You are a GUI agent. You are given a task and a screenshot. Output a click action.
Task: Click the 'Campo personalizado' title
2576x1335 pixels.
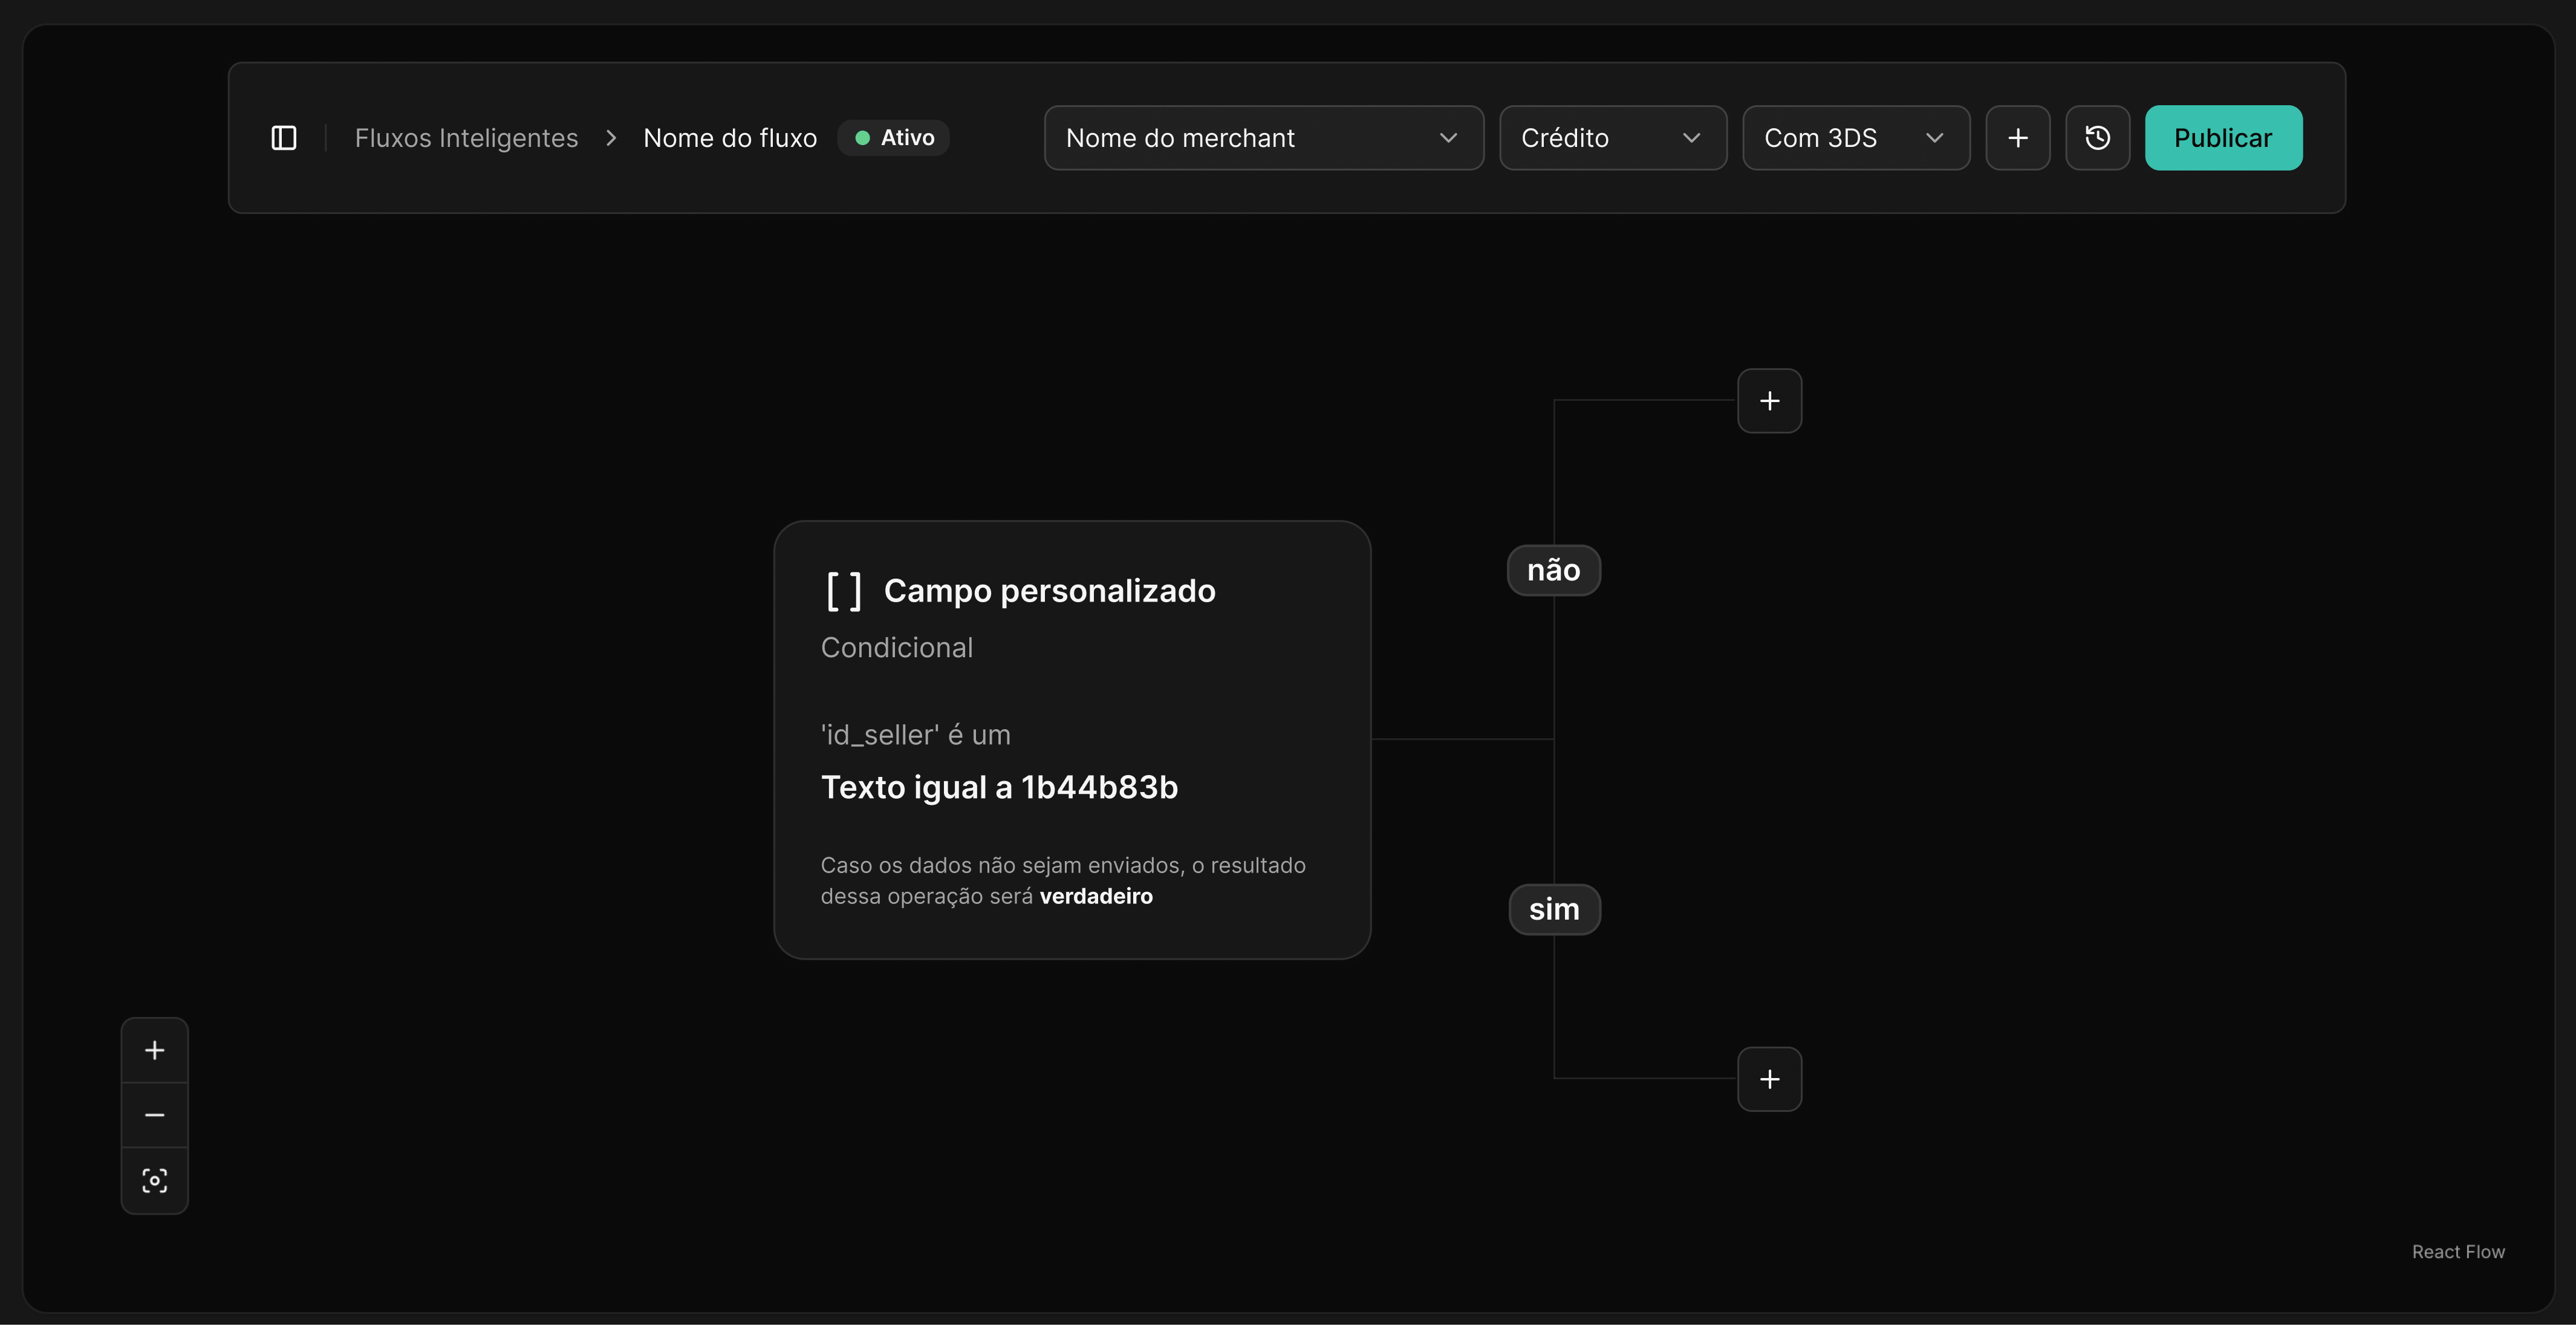1050,592
